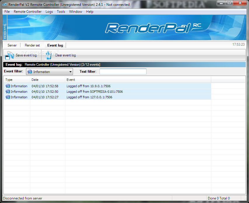Click info icon of 10.9.0.1:7506 row
The height and width of the screenshot is (203, 249).
pos(8,86)
